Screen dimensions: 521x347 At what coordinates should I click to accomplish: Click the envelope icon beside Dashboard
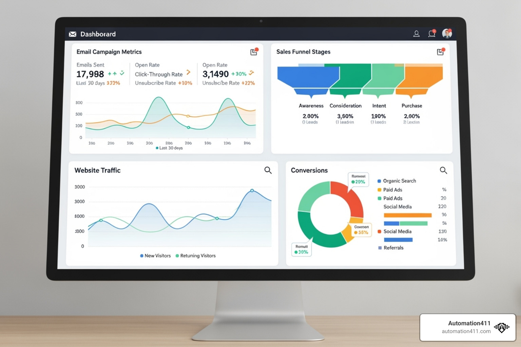73,34
